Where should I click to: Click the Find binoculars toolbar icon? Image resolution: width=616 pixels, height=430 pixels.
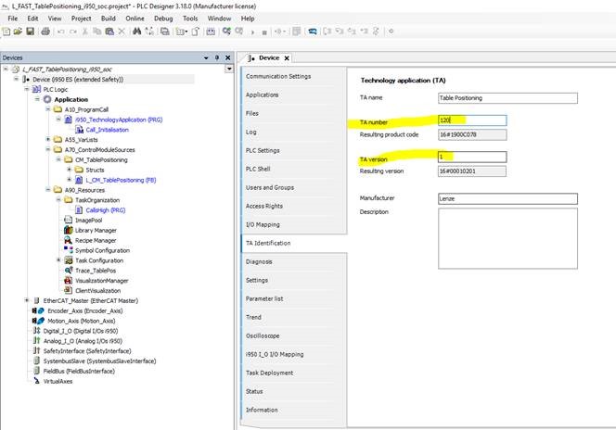pos(135,32)
